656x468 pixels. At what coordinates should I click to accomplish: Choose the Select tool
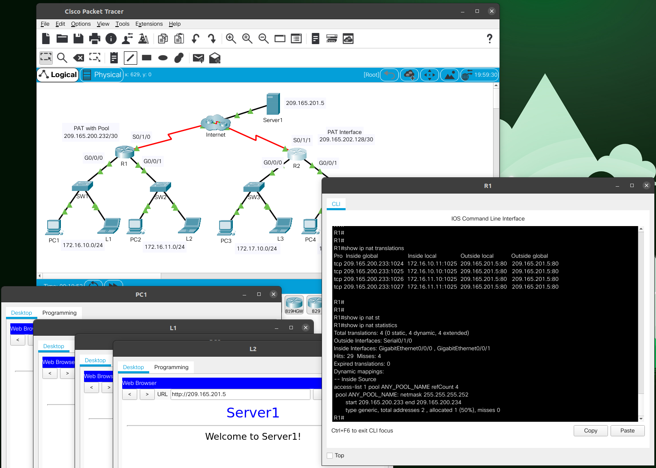tap(46, 58)
